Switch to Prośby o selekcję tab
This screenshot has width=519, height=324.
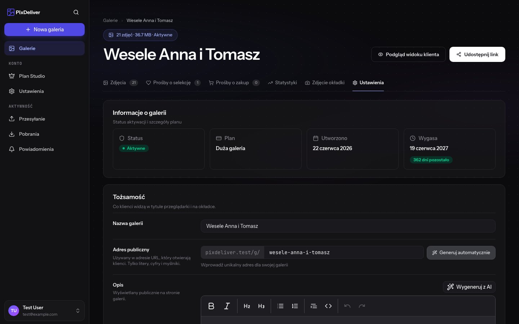coord(173,82)
